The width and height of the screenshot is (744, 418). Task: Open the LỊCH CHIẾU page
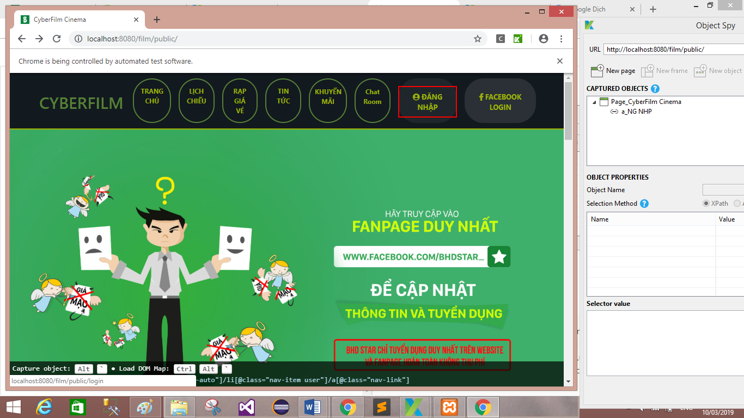[x=197, y=101]
